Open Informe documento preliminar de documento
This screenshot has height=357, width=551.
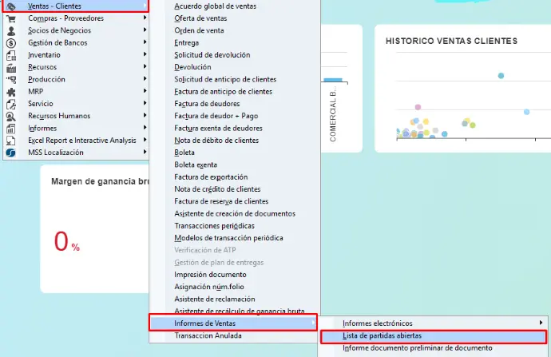(417, 348)
